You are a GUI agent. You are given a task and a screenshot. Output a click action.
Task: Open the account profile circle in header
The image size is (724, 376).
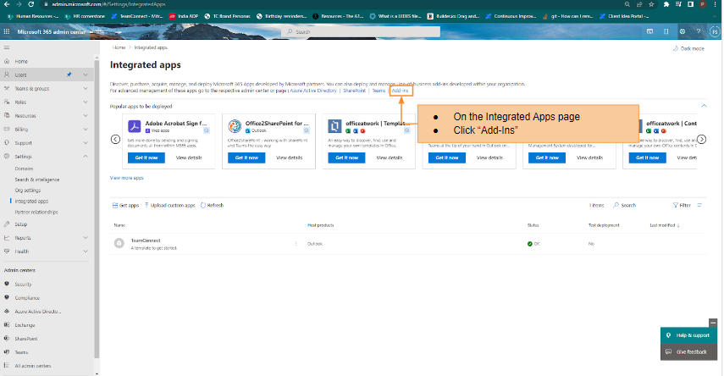[715, 31]
